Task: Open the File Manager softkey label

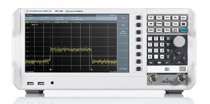Action: pos(123,69)
